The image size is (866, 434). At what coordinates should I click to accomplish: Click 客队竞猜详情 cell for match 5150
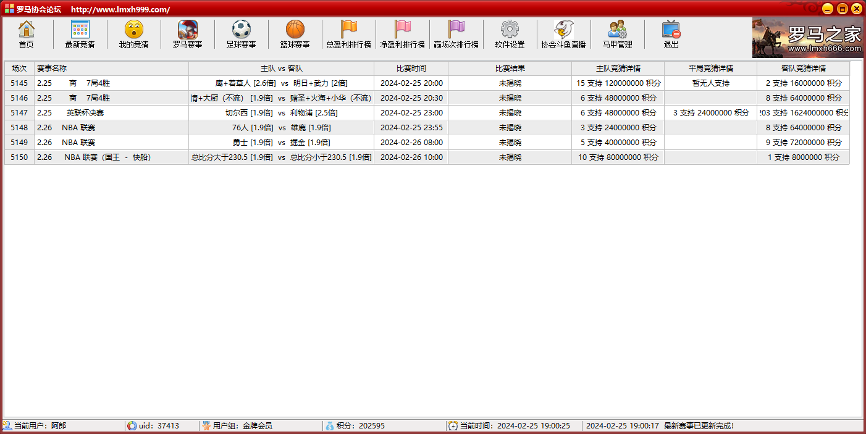point(803,157)
